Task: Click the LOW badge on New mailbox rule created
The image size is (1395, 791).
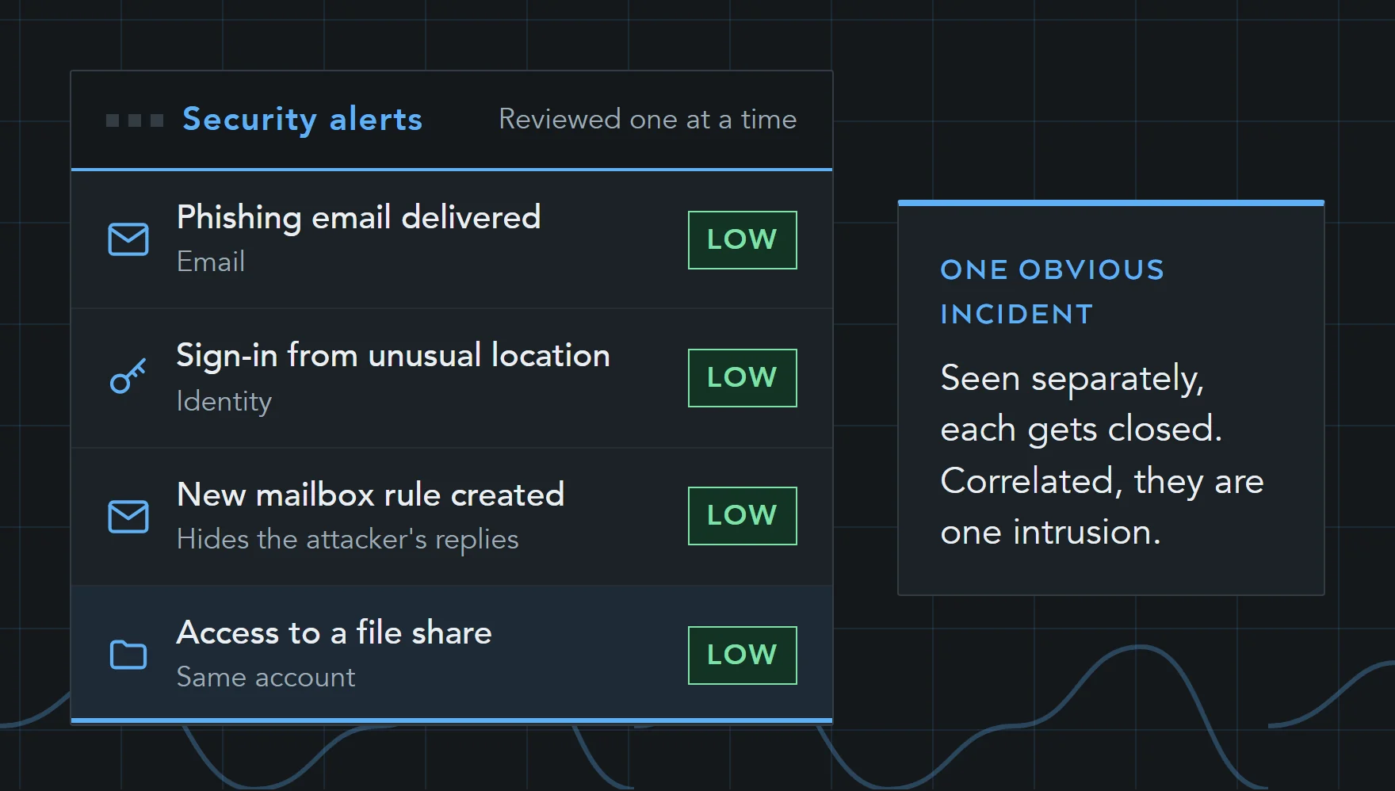Action: coord(743,516)
